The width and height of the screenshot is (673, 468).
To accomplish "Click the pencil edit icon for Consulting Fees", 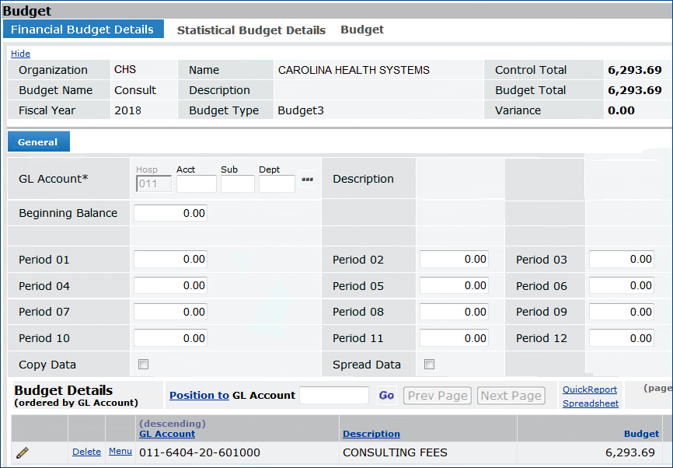I will click(x=23, y=452).
